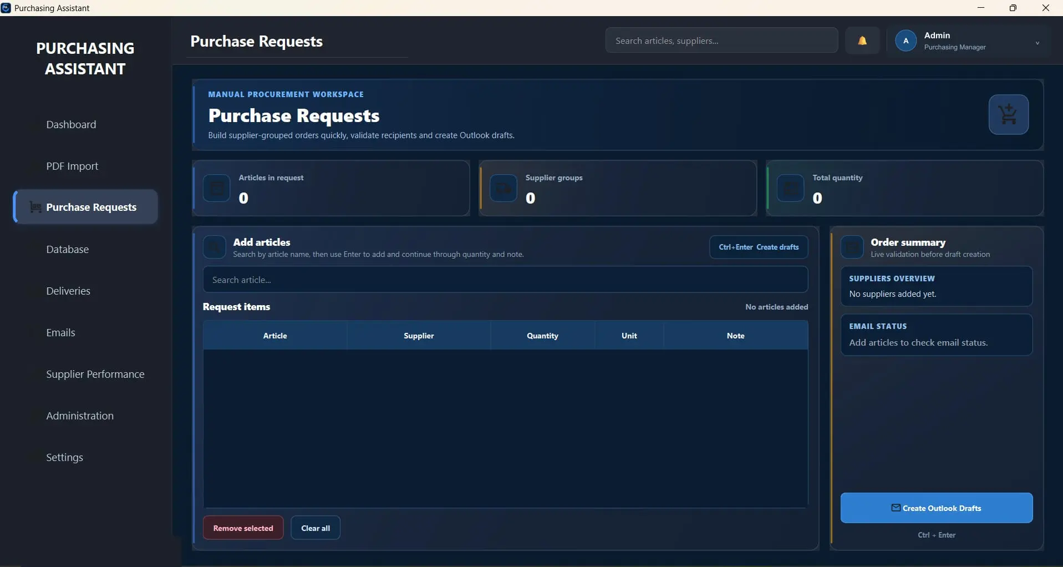Image resolution: width=1063 pixels, height=567 pixels.
Task: Open the notifications bell
Action: pyautogui.click(x=862, y=40)
